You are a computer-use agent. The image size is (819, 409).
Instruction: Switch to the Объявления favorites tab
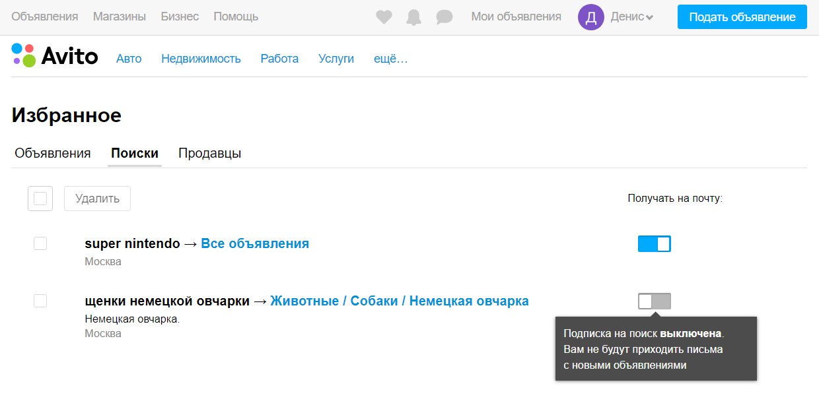point(53,153)
